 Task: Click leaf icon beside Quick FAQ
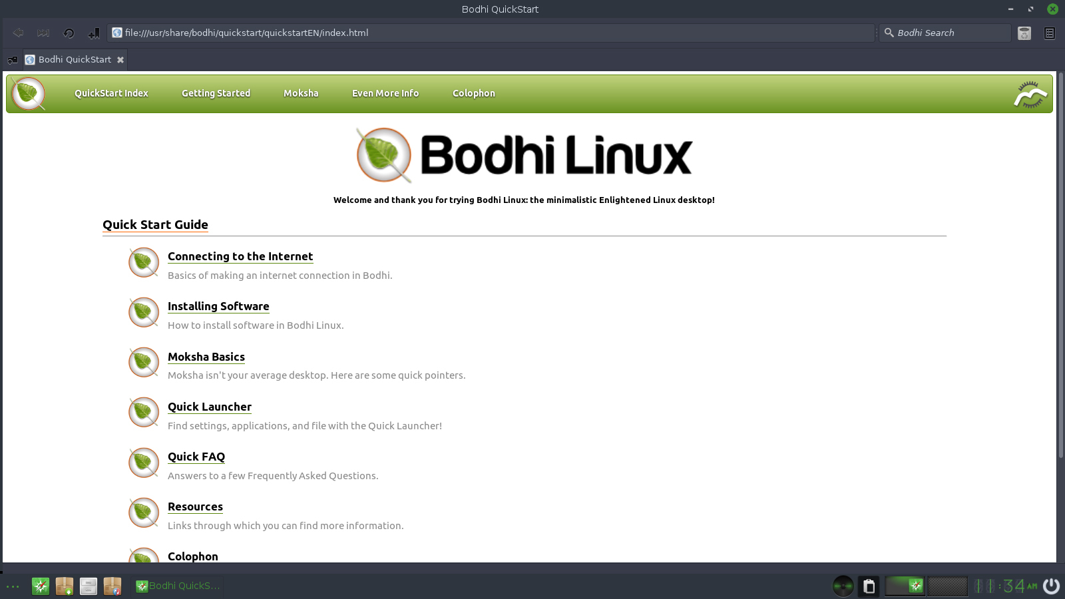point(144,463)
